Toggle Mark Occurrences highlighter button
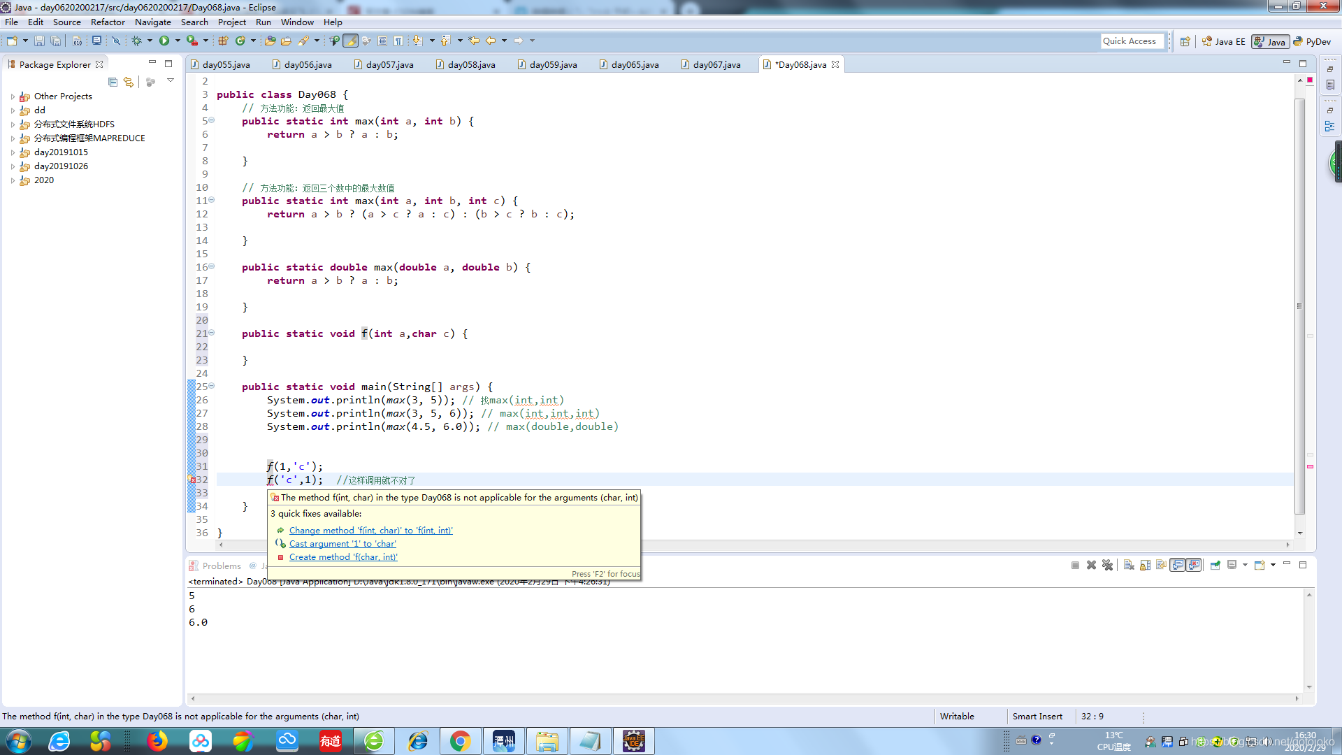1342x755 pixels. click(x=350, y=41)
